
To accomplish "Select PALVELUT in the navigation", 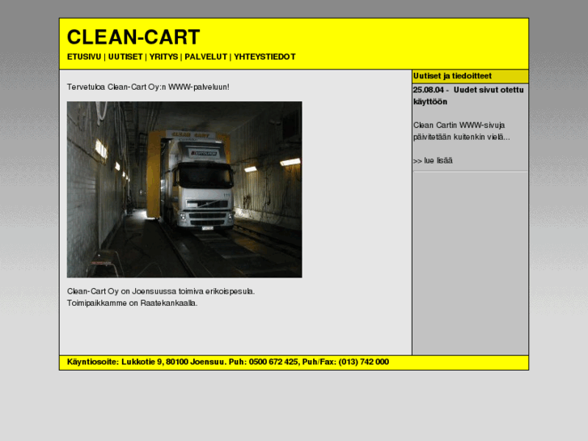I will pyautogui.click(x=206, y=57).
